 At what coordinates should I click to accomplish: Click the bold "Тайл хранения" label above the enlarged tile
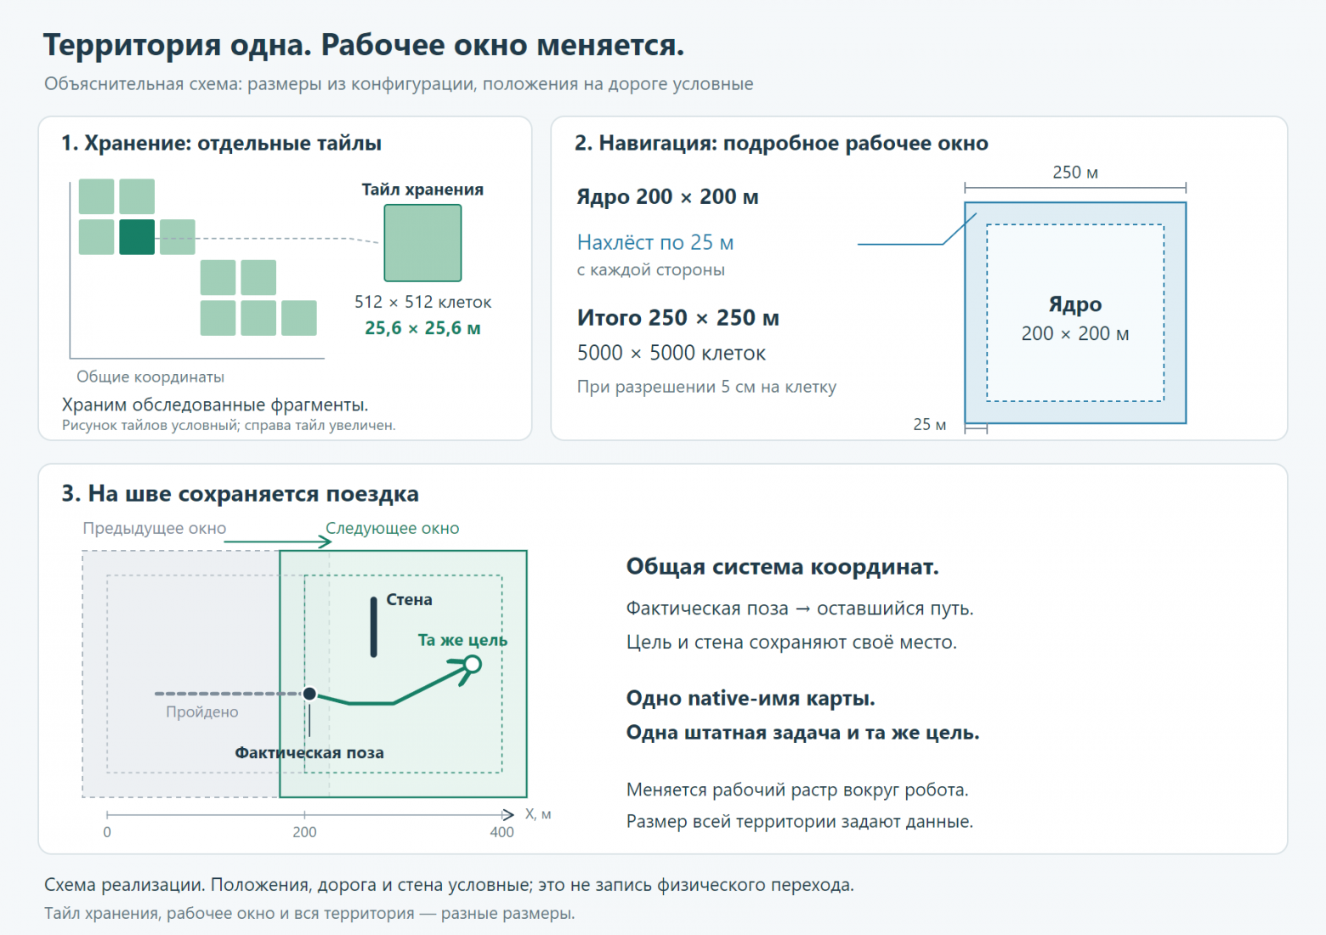[x=422, y=190]
